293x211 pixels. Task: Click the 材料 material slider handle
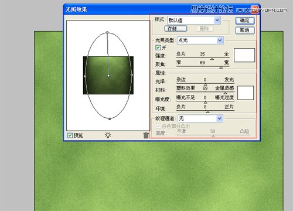coord(225,93)
